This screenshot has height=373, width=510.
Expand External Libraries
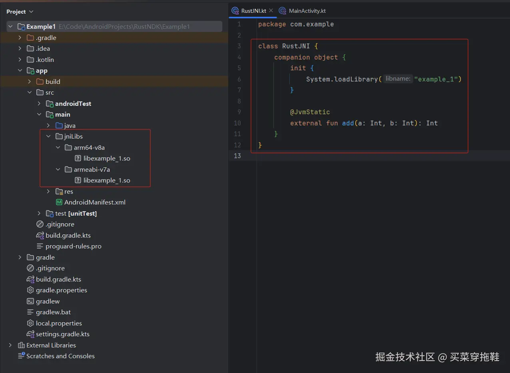(x=11, y=345)
